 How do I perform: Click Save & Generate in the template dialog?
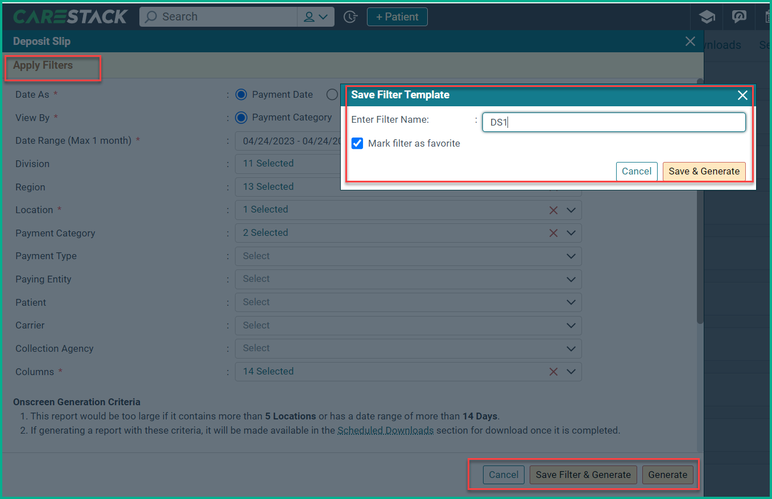pyautogui.click(x=704, y=171)
